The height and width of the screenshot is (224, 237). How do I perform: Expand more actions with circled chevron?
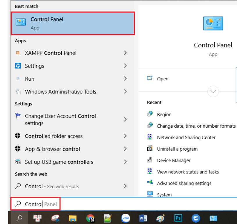pos(213,91)
